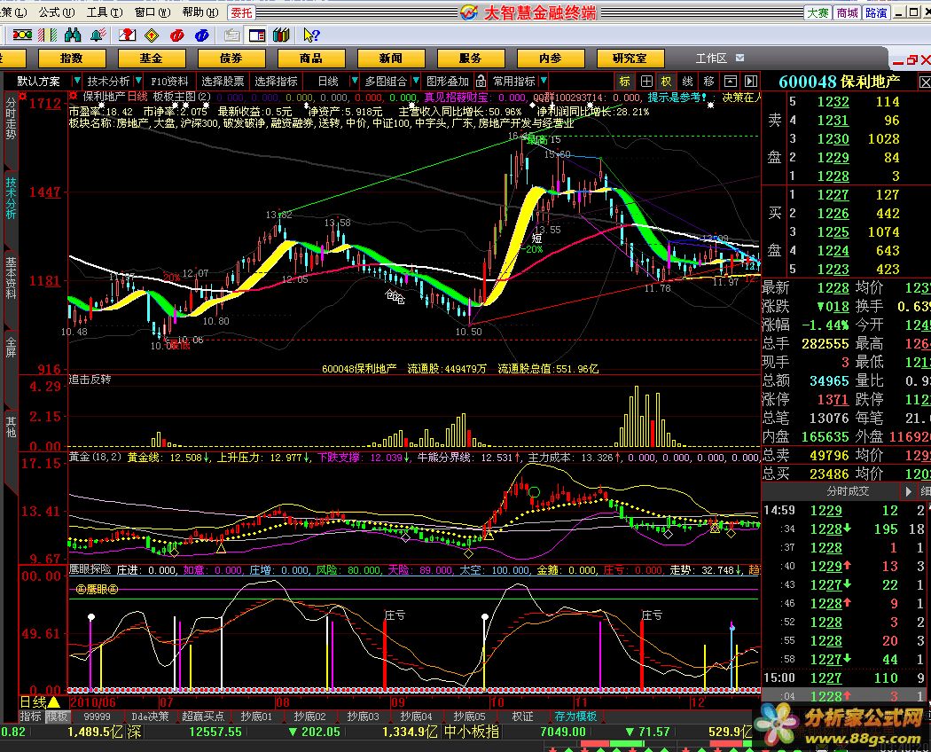Screen dimensions: 931x752
Task: Click the 基金 yellow button
Action: click(x=152, y=59)
